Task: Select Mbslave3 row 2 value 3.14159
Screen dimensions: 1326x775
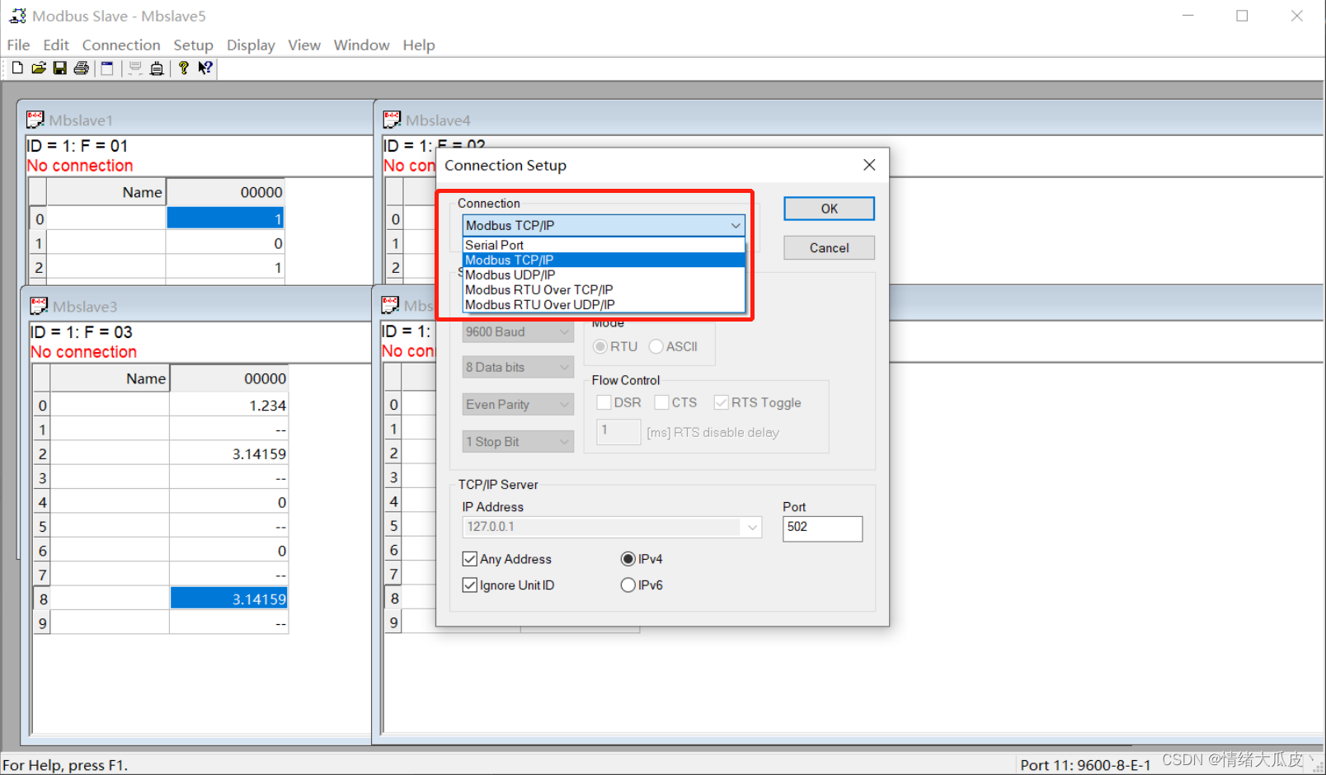Action: (x=229, y=454)
